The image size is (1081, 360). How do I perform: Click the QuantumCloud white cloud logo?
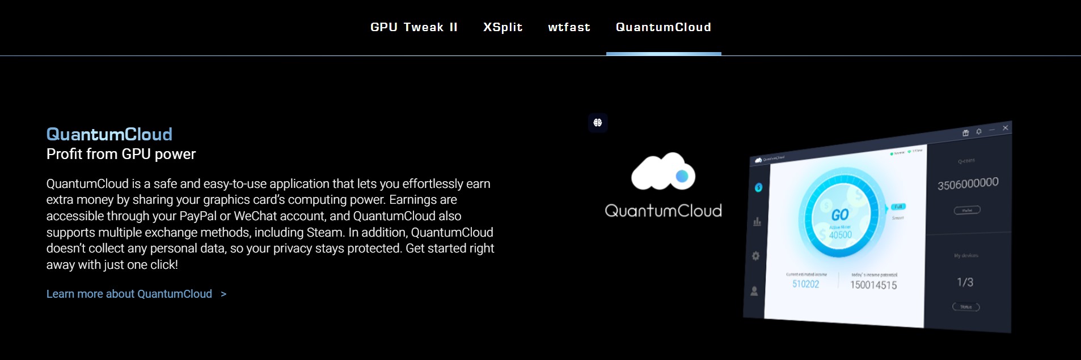coord(663,171)
